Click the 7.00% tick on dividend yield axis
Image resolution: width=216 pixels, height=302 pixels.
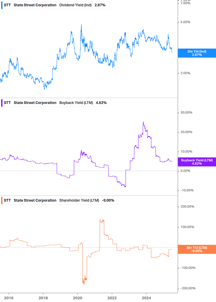(x=185, y=3)
